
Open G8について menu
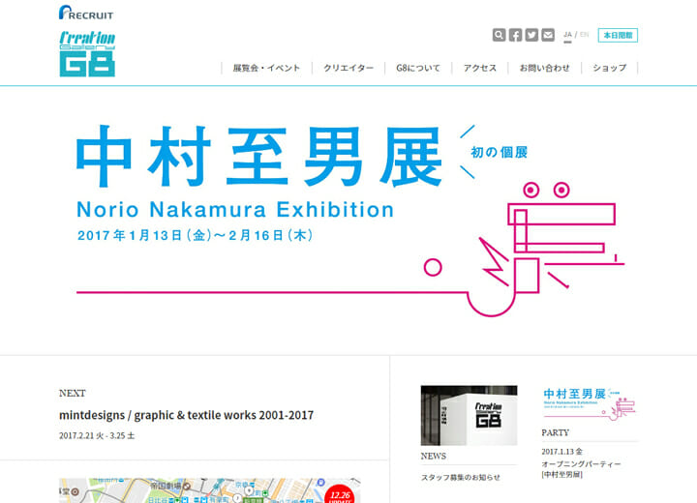418,68
